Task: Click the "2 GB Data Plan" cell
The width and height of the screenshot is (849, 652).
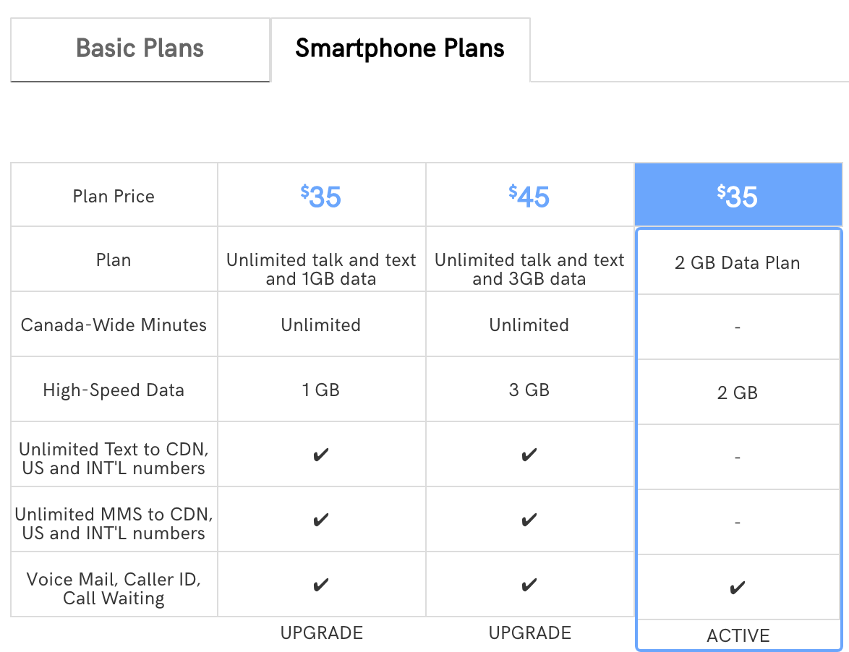Action: pos(738,262)
